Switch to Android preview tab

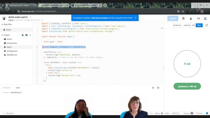(x=187, y=25)
